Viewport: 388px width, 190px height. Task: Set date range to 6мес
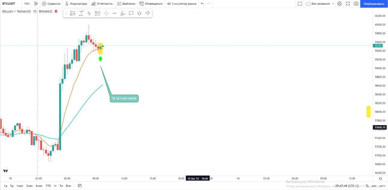pyautogui.click(x=39, y=186)
